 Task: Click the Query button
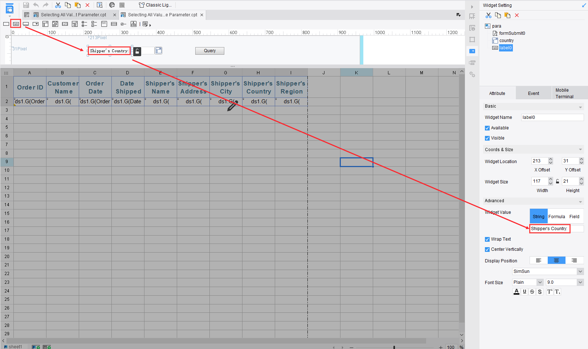(209, 50)
